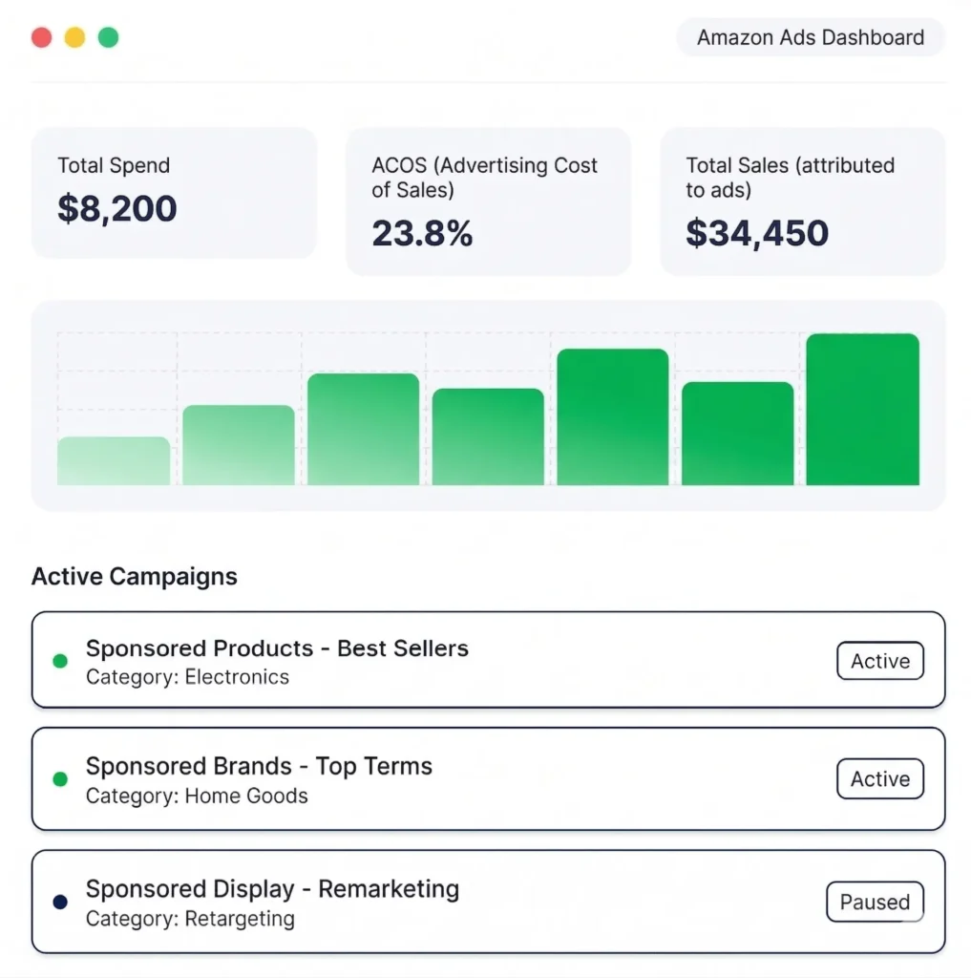Select the Total Sales attributed to ads card

click(802, 202)
